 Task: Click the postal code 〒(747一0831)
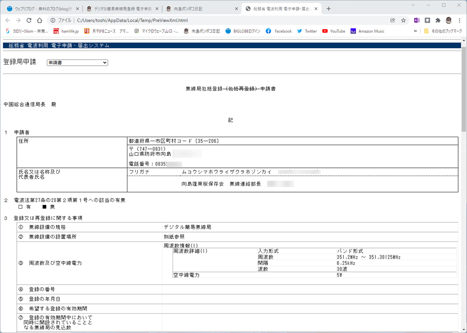147,149
